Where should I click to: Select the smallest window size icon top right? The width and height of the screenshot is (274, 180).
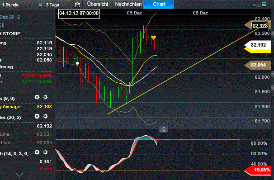pos(254,5)
